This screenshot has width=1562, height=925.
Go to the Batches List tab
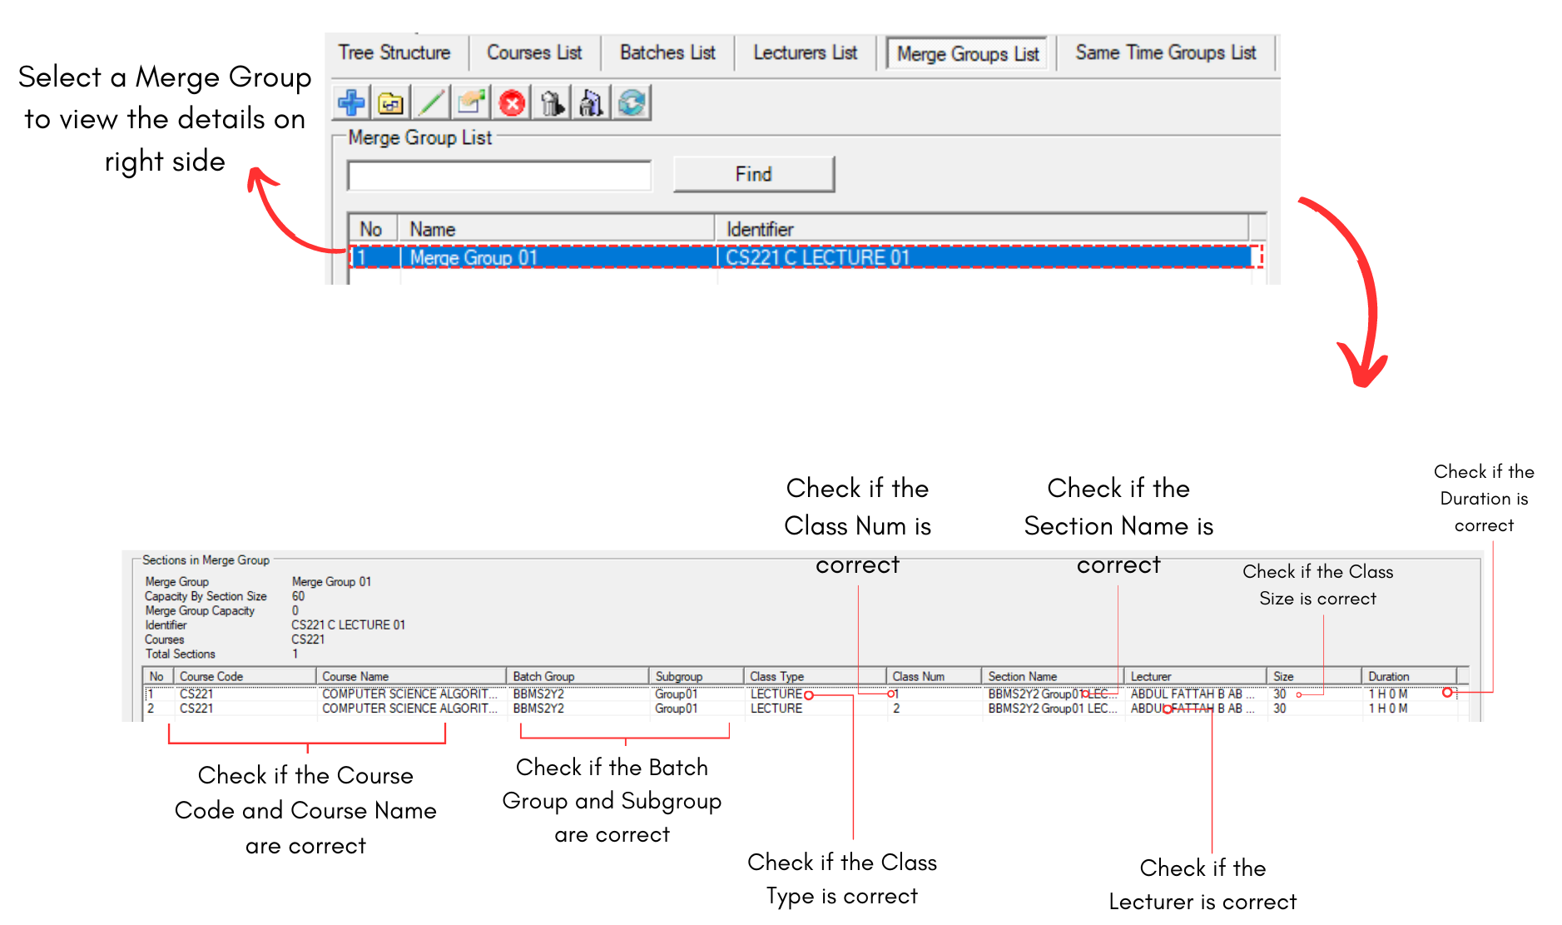[x=667, y=52]
